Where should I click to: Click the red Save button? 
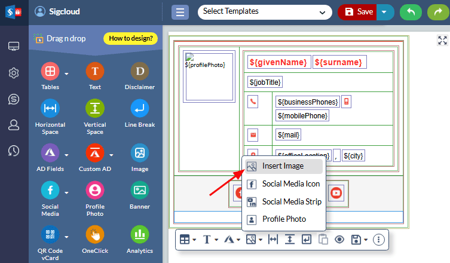358,12
